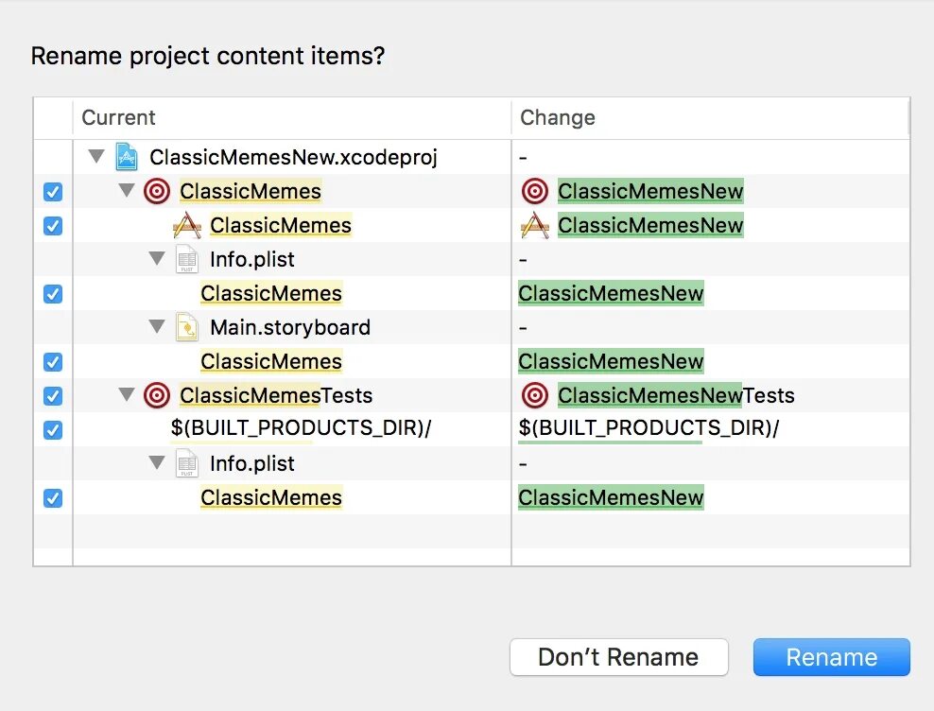Click the Rename button

tap(831, 657)
